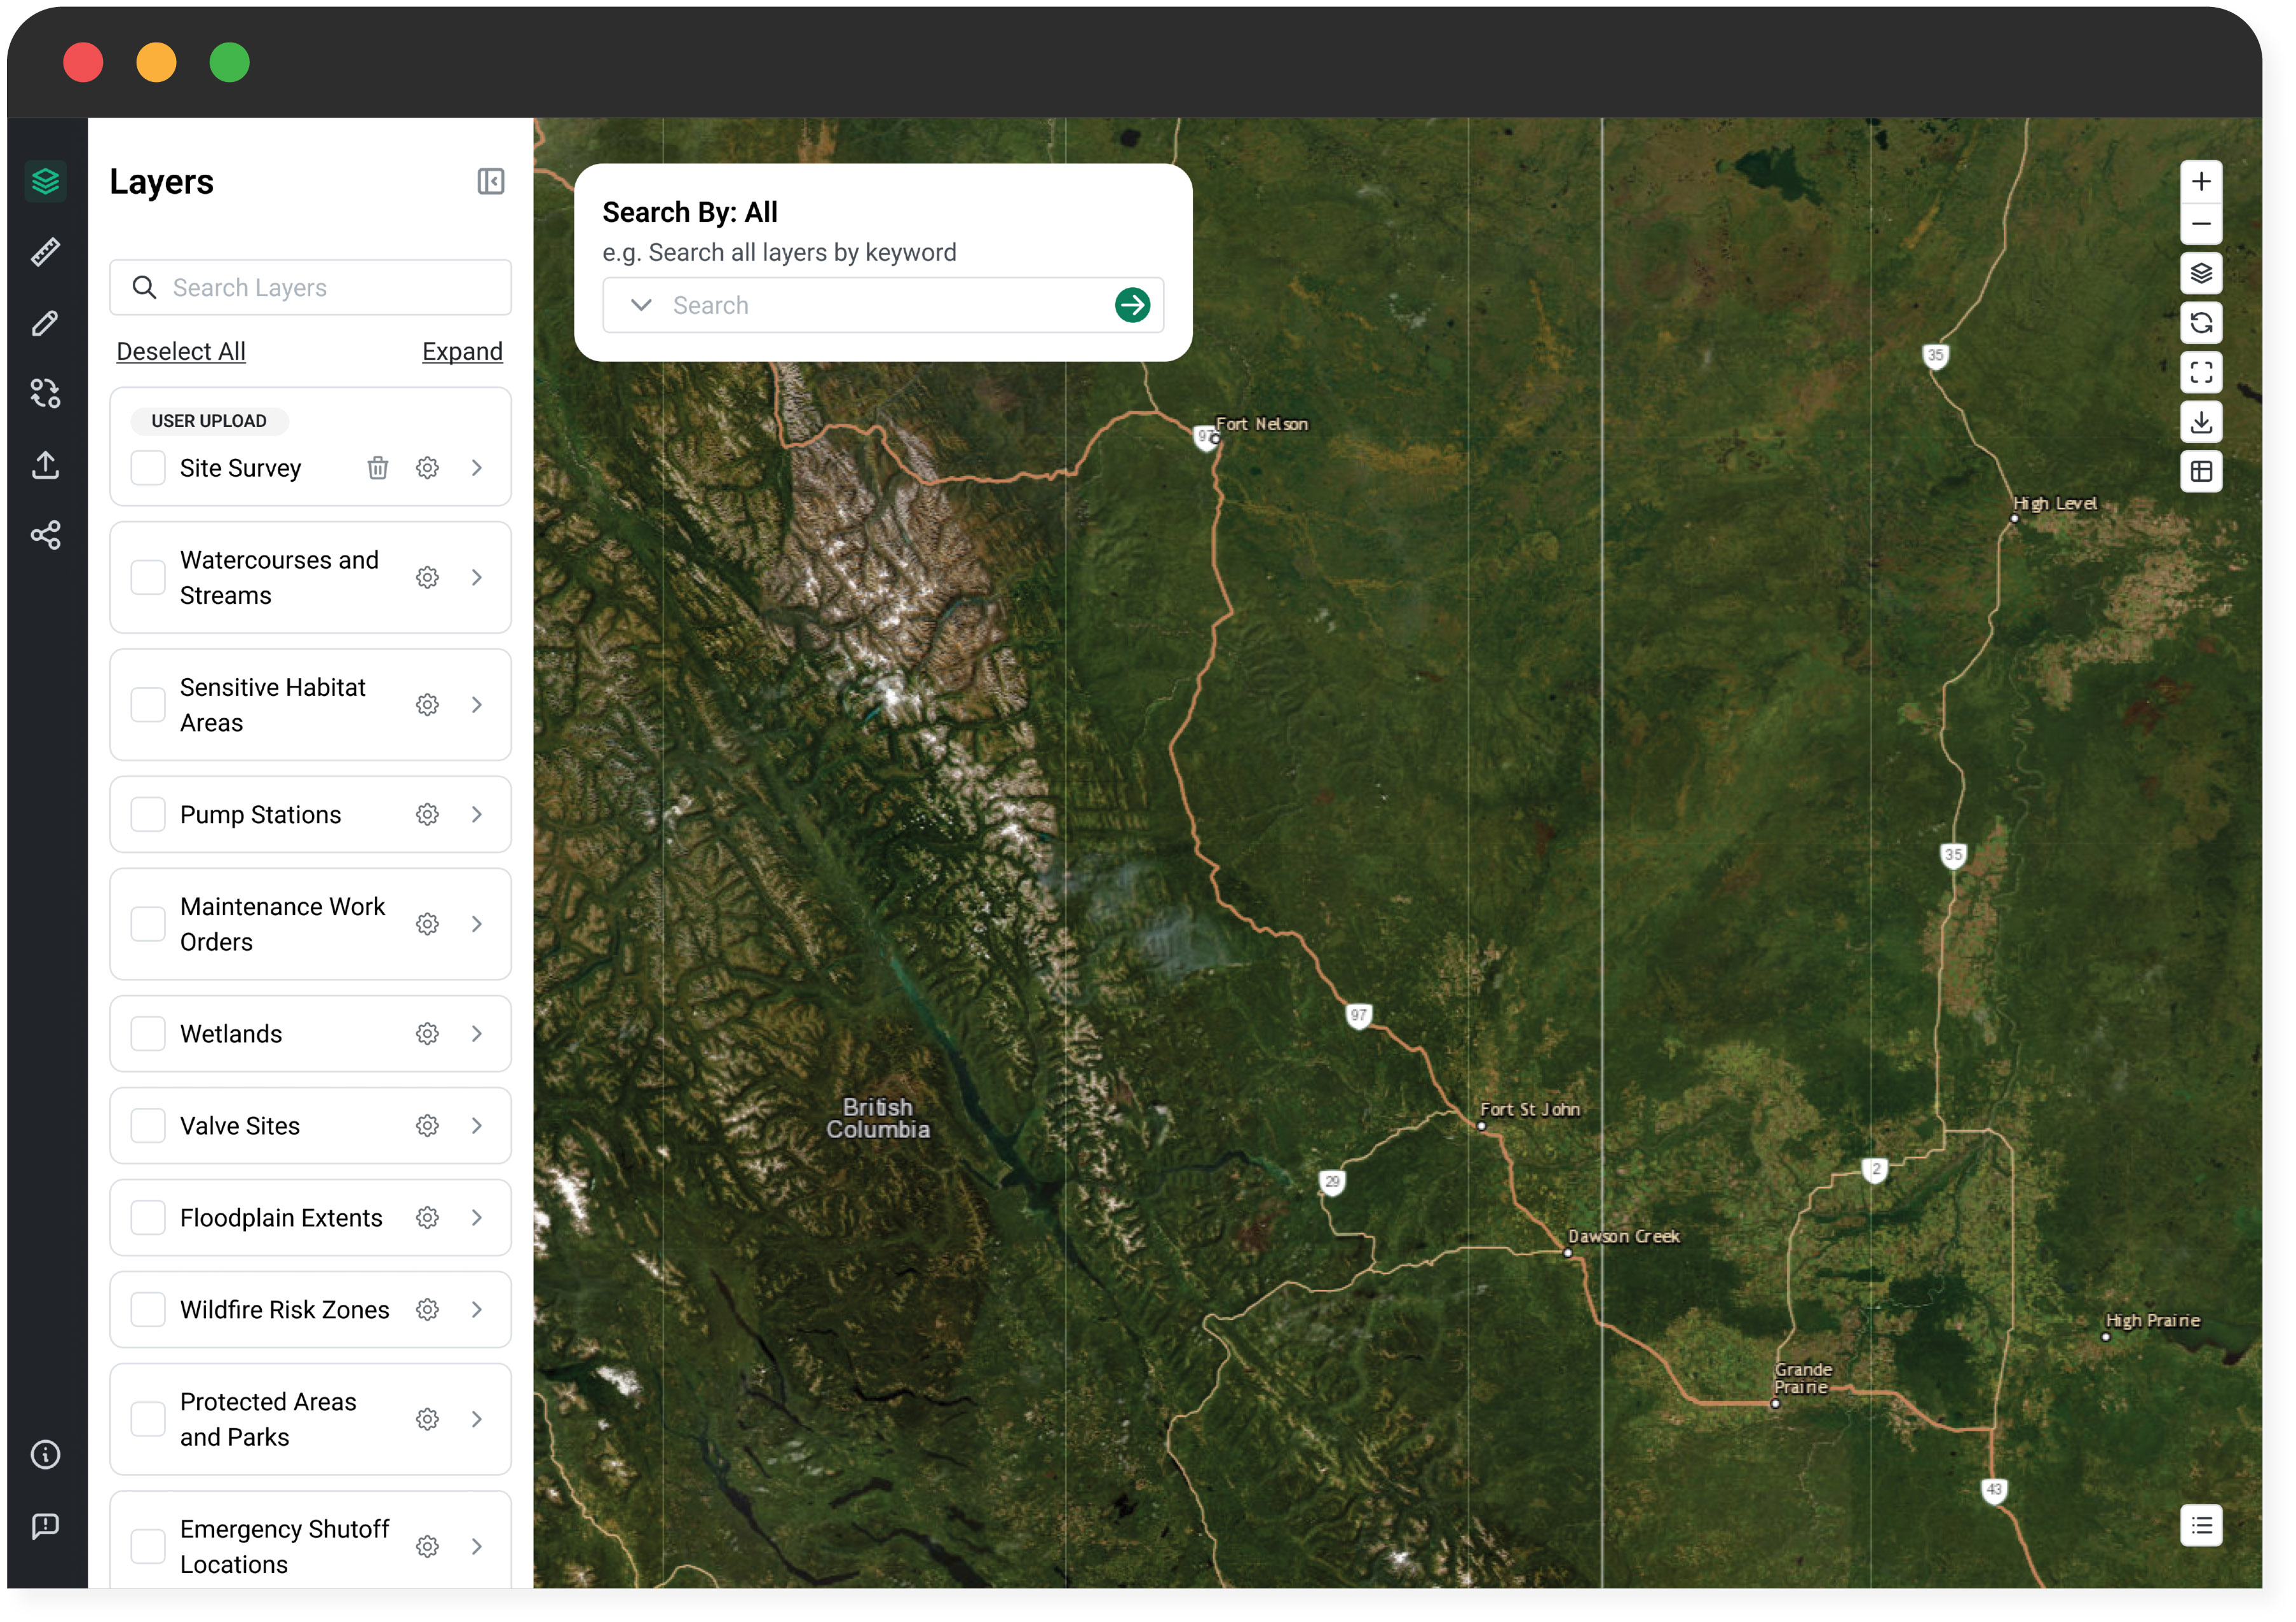Select the pencil draw tool
Image resolution: width=2296 pixels, height=1622 pixels.
(46, 323)
